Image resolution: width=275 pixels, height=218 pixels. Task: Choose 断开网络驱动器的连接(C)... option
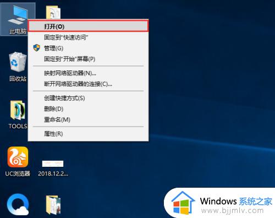[x=88, y=84]
